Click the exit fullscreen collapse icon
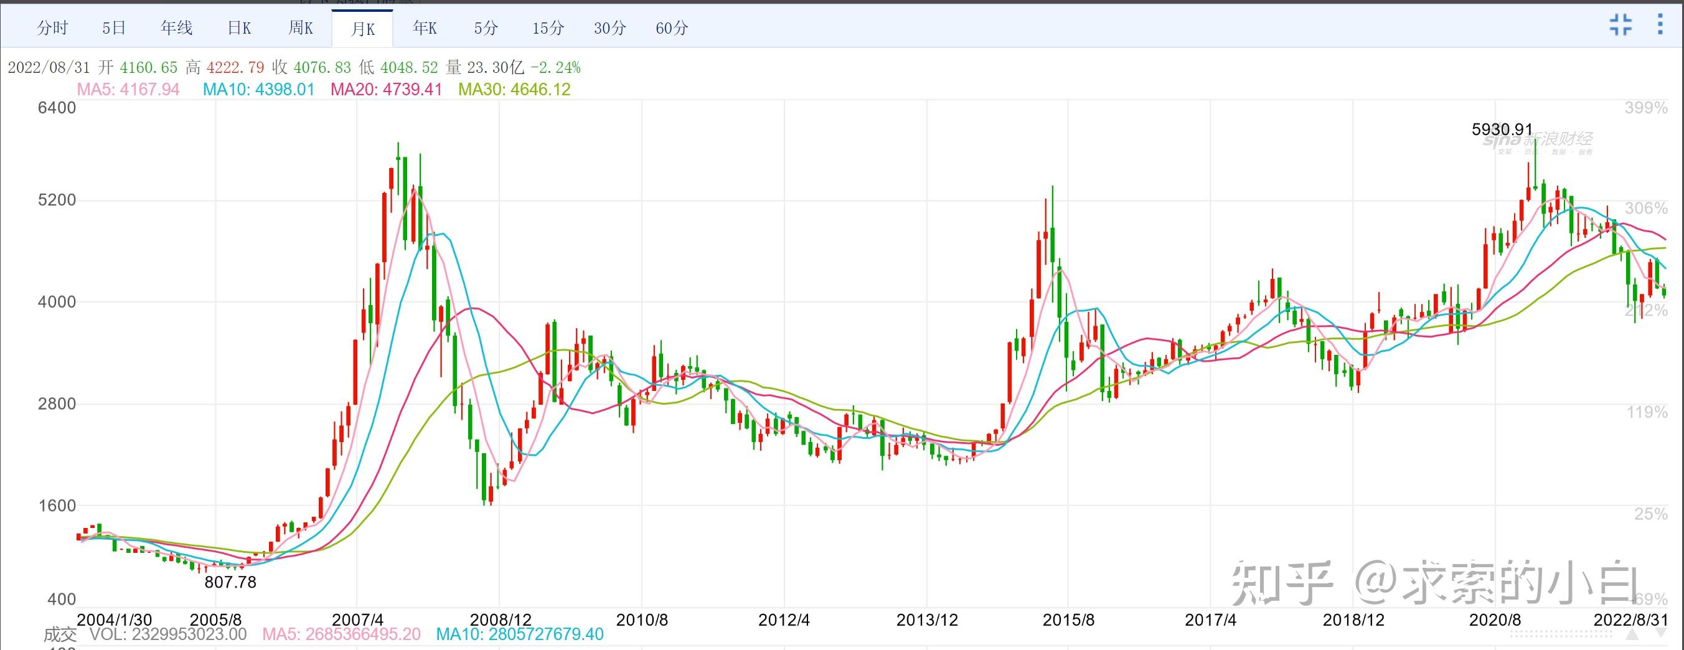This screenshot has height=650, width=1684. click(1620, 25)
